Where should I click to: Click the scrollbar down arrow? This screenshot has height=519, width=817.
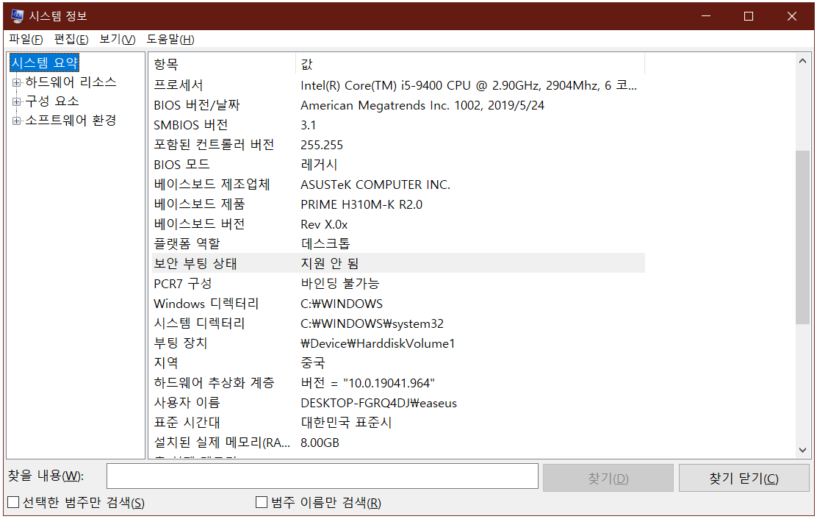coord(802,451)
